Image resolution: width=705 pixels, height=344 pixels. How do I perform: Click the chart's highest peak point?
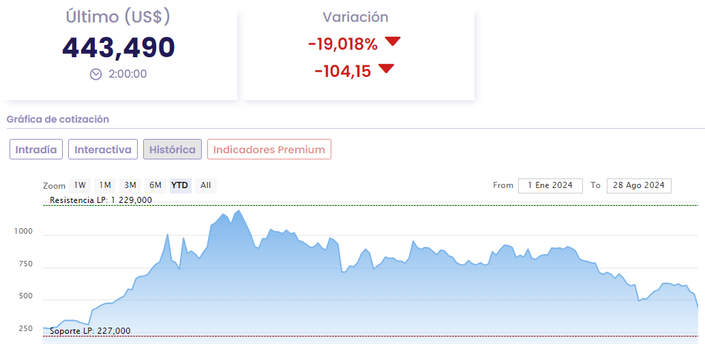(239, 210)
